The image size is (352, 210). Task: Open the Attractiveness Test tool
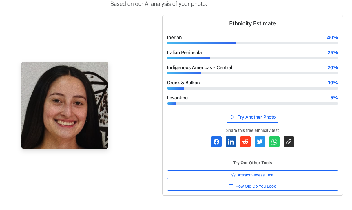coord(252,175)
